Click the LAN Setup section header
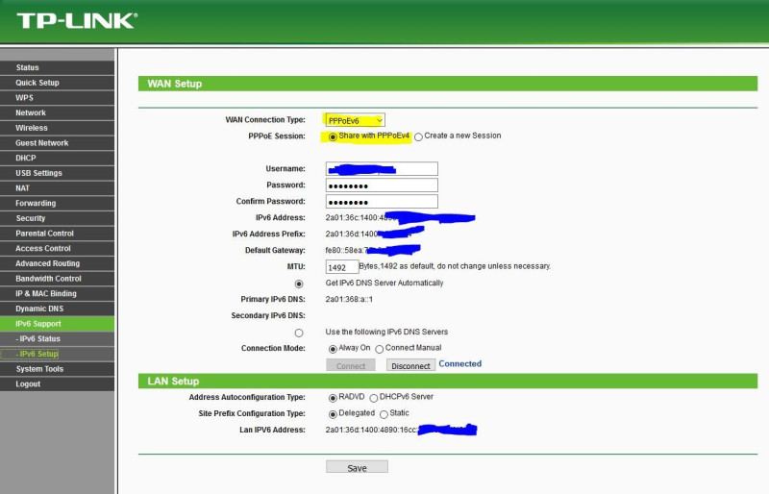 tap(448, 381)
